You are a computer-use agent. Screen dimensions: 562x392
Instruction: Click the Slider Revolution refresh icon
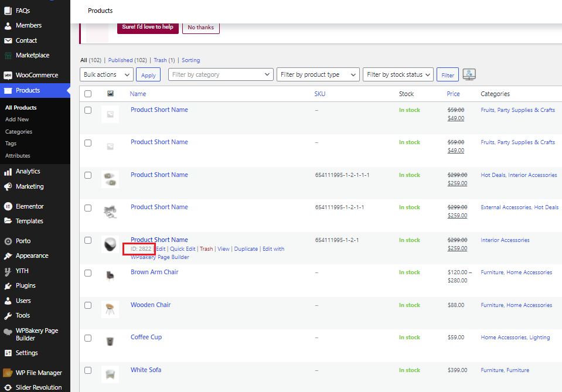coord(8,388)
